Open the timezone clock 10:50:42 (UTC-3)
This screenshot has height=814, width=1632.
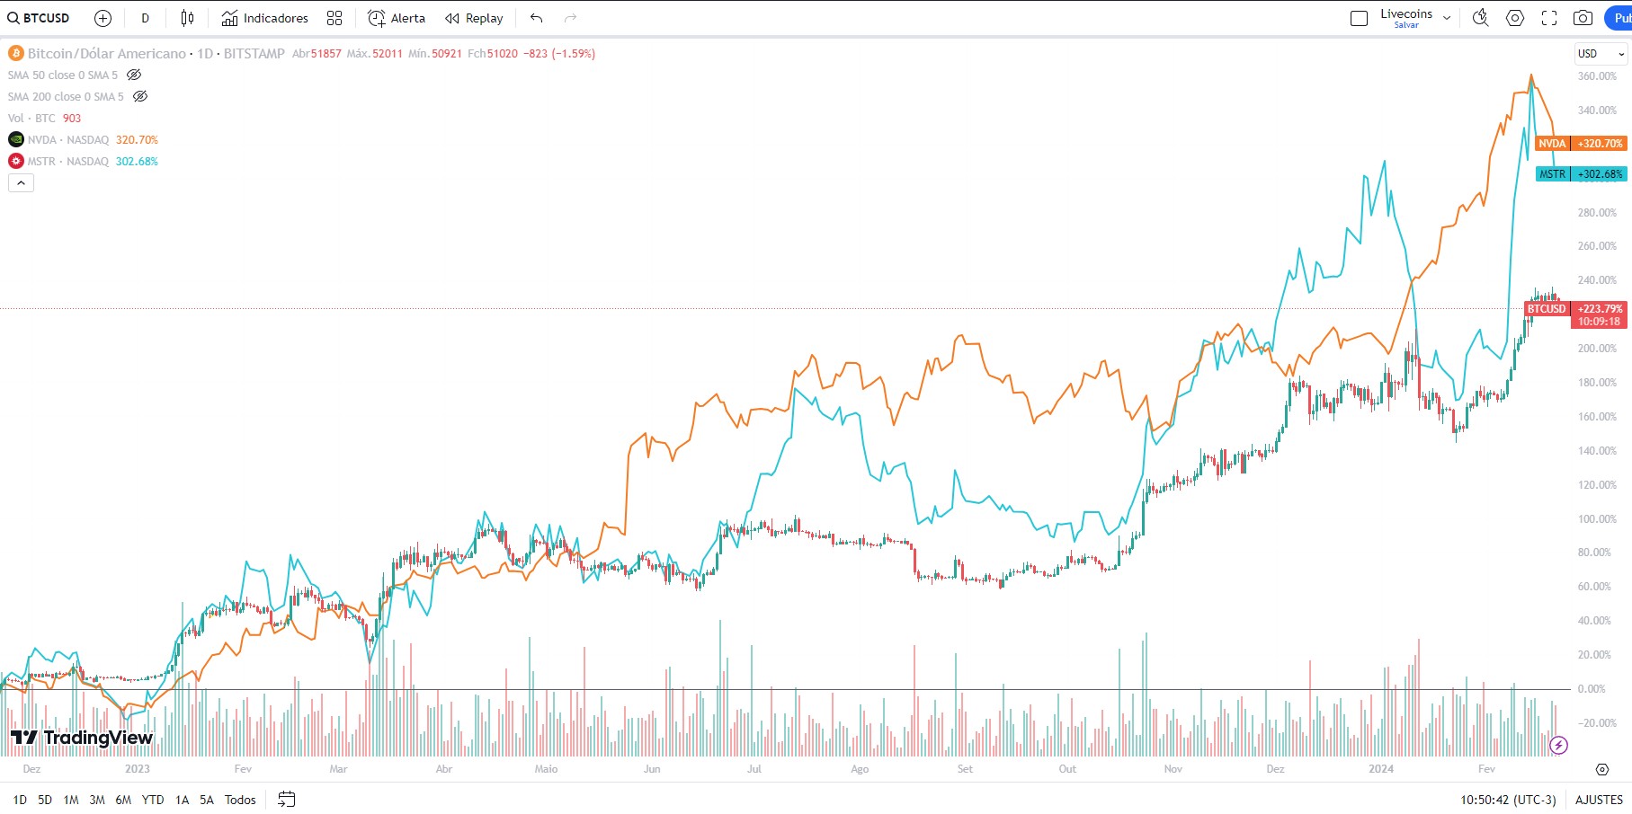point(1508,800)
